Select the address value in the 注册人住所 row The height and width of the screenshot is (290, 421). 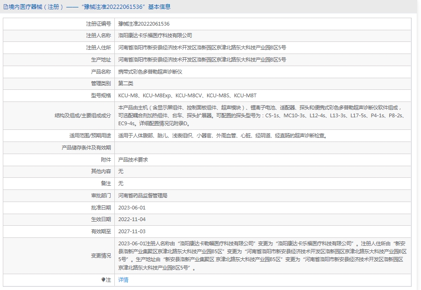click(x=202, y=47)
